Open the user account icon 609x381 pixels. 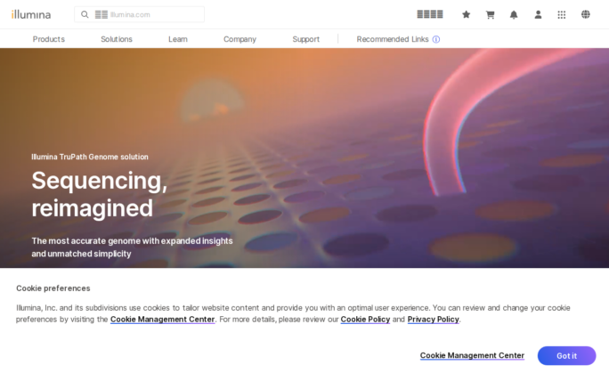(538, 14)
